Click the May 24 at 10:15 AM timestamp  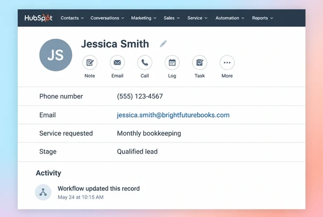click(81, 197)
